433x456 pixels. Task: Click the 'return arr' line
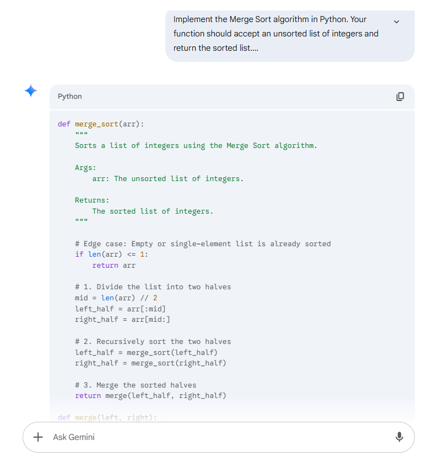coord(114,265)
